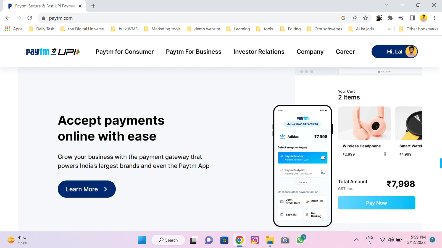View site info via the lock icon
Screen dimensions: 442x248
pos(43,18)
